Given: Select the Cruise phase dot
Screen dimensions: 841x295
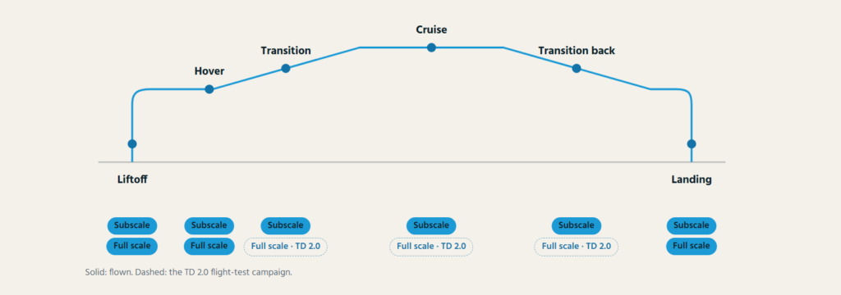Looking at the screenshot, I should 431,48.
